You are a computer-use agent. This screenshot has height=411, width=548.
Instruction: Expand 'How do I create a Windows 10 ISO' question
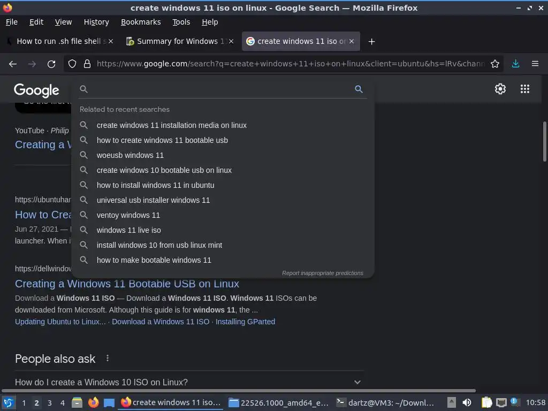[188, 382]
